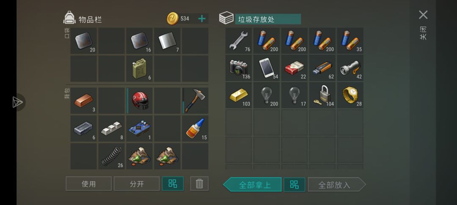Select the gold wristwatch item

pos(350,95)
